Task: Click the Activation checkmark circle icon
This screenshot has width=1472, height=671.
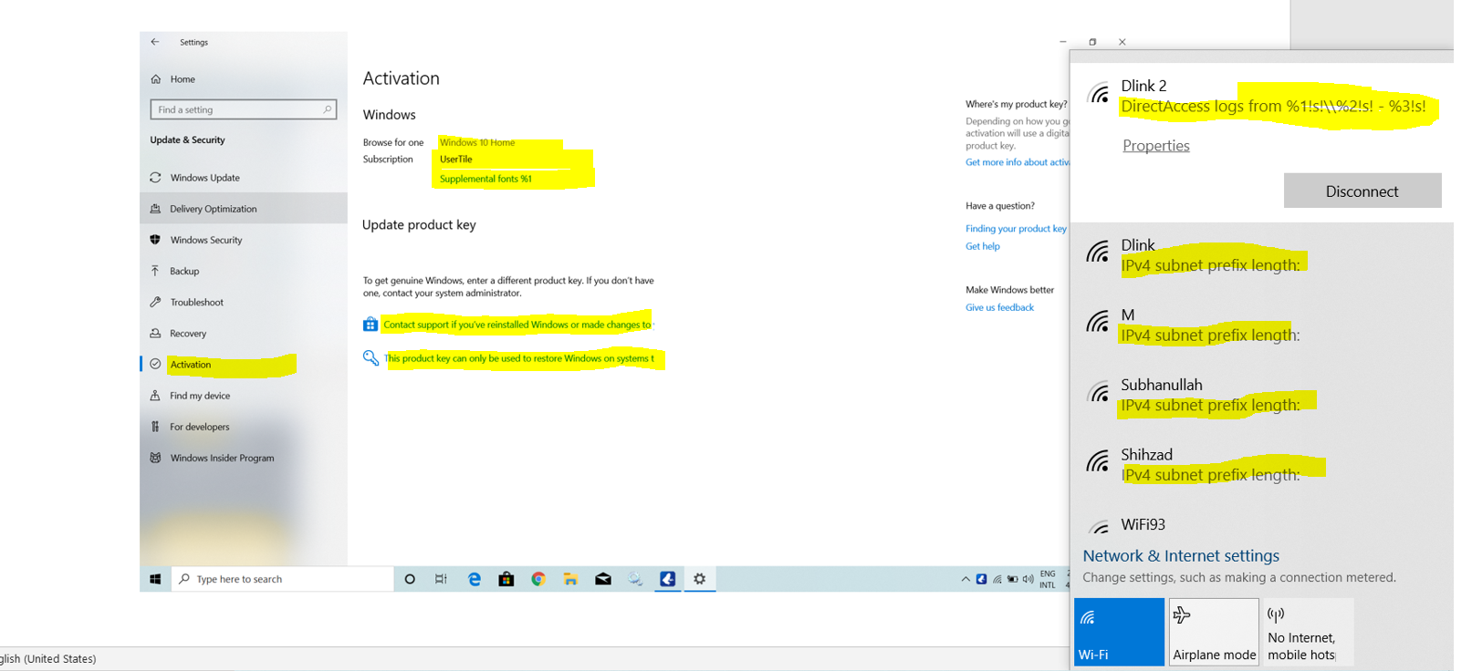Action: [x=155, y=365]
